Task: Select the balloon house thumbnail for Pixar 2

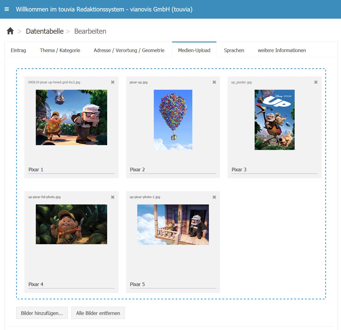Action: [x=173, y=120]
